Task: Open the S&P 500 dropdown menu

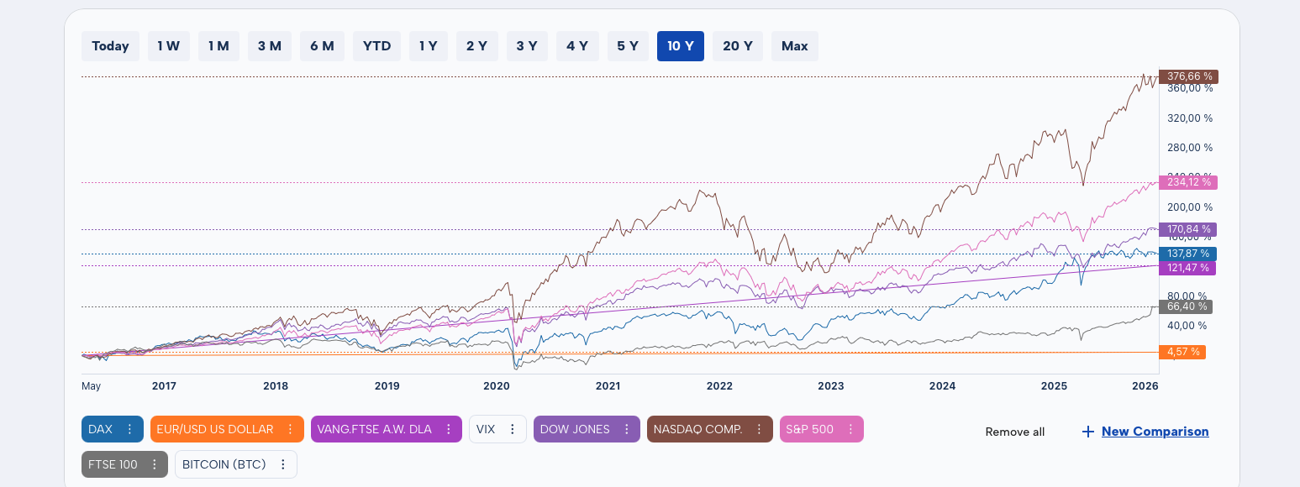Action: (850, 429)
